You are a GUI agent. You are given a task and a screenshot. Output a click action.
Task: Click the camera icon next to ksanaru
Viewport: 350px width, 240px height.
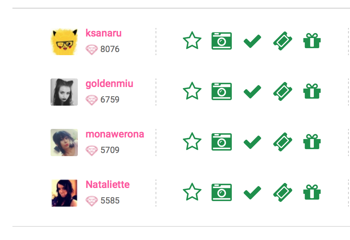point(222,41)
